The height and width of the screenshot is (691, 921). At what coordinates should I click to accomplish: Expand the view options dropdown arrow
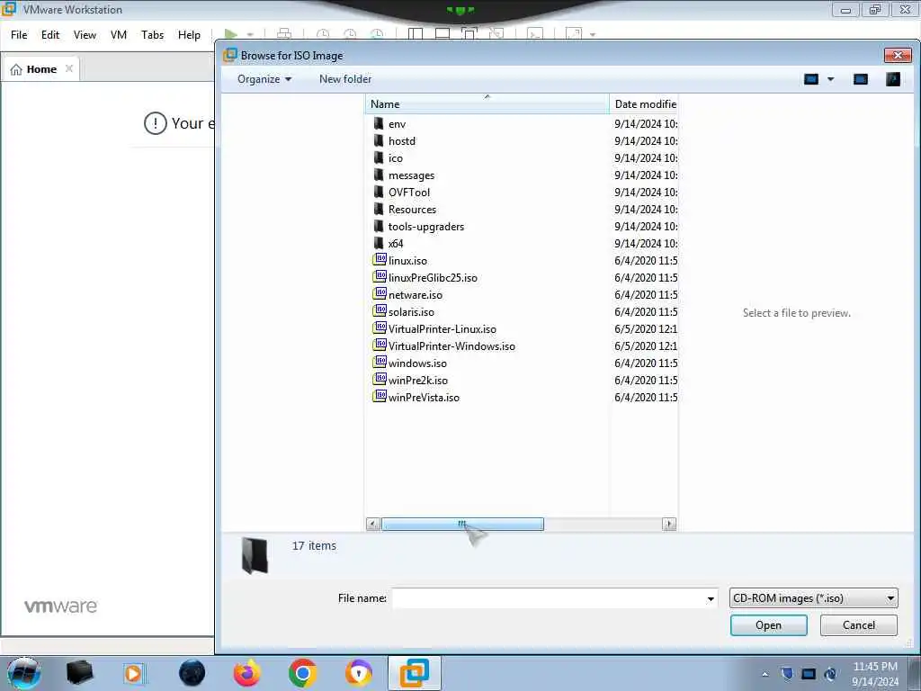[830, 79]
